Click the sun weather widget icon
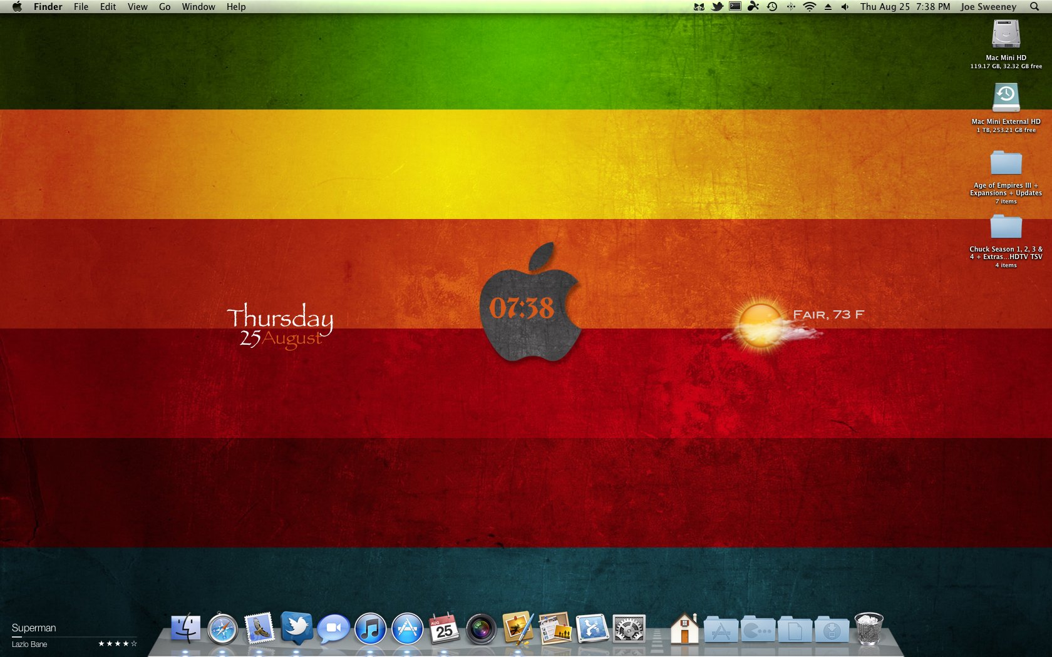 tap(761, 325)
